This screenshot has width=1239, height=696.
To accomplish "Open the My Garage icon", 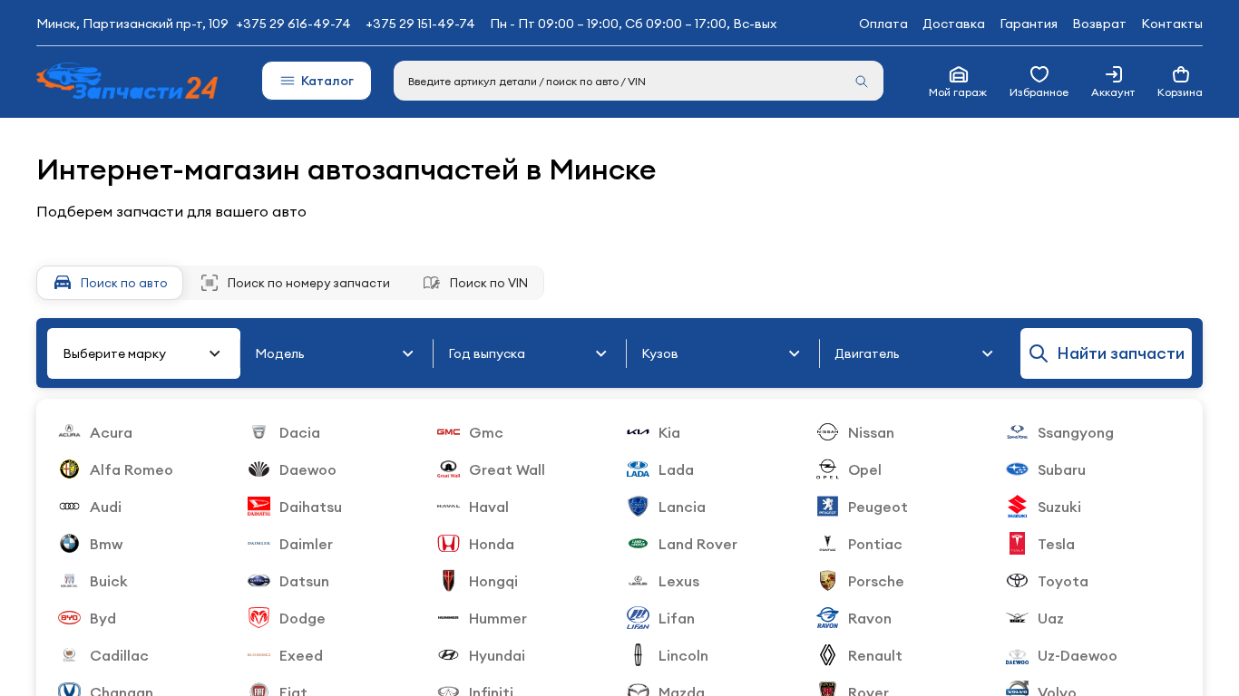I will (958, 74).
